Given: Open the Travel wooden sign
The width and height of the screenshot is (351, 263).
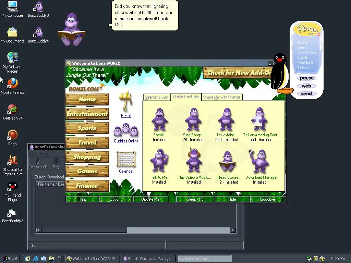Looking at the screenshot, I should (x=87, y=142).
